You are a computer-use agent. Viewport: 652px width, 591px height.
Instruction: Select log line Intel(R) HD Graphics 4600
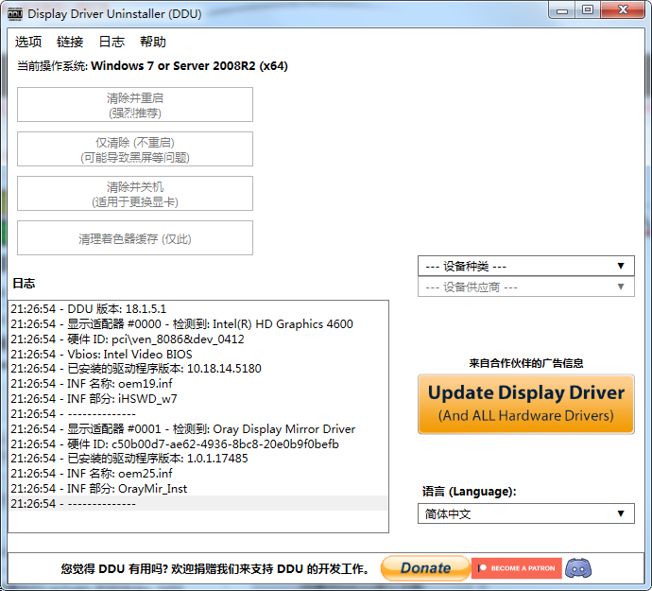[198, 323]
